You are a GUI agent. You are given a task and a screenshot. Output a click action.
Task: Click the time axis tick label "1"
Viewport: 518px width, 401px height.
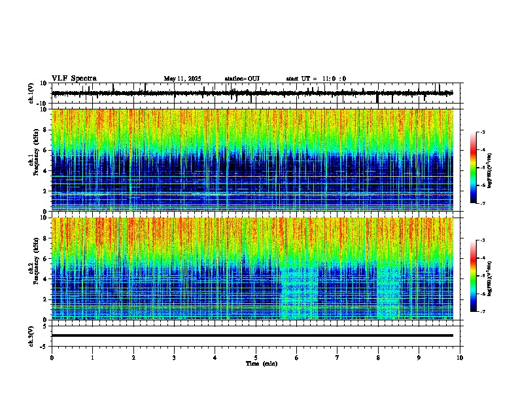pyautogui.click(x=92, y=358)
